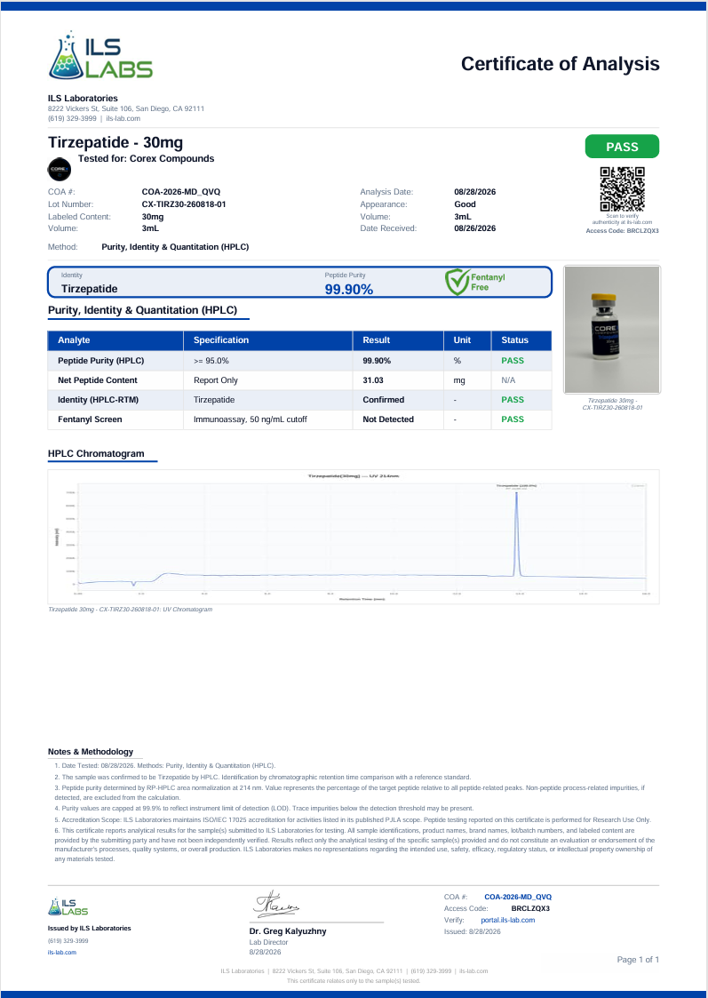This screenshot has height=998, width=708.
Task: Click the QR code for authenticity verification
Action: 622,189
